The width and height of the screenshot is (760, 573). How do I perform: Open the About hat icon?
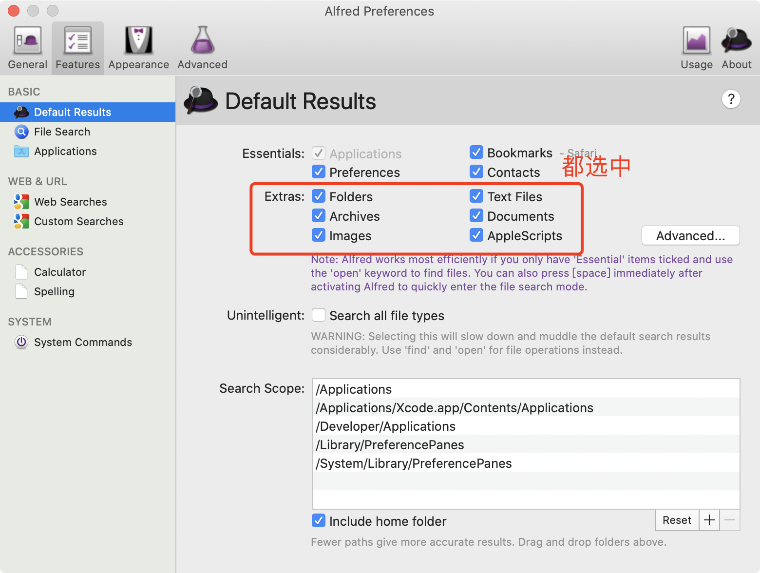coord(737,40)
